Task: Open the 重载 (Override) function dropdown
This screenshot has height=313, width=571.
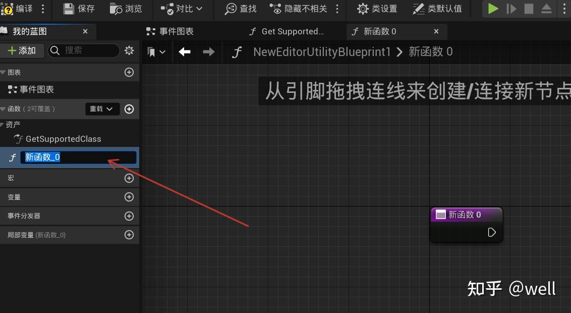Action: click(102, 109)
